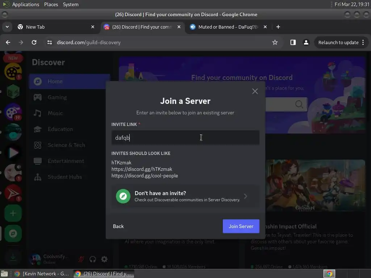Click the discord.com address bar URL

point(88,43)
